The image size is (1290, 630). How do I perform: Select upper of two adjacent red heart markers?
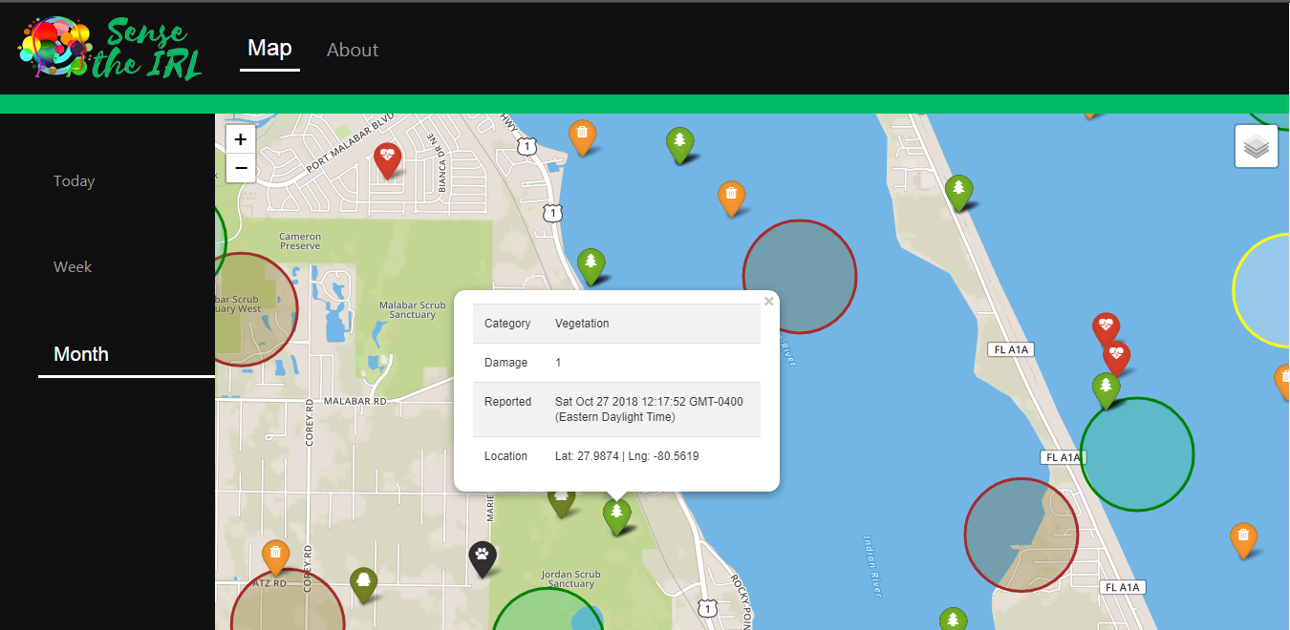pyautogui.click(x=1106, y=329)
